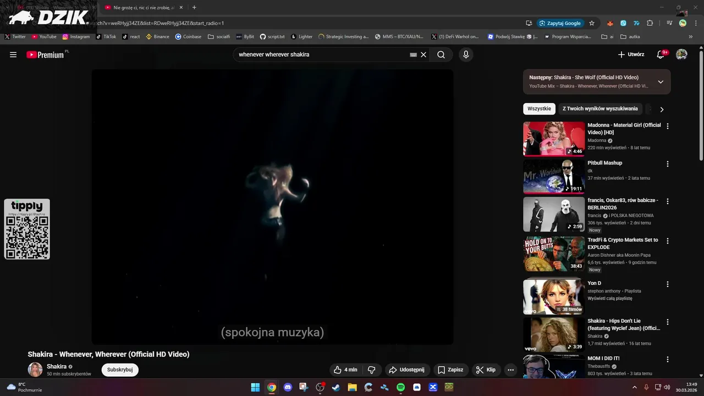
Task: Open YouTube account avatar menu
Action: 681,54
